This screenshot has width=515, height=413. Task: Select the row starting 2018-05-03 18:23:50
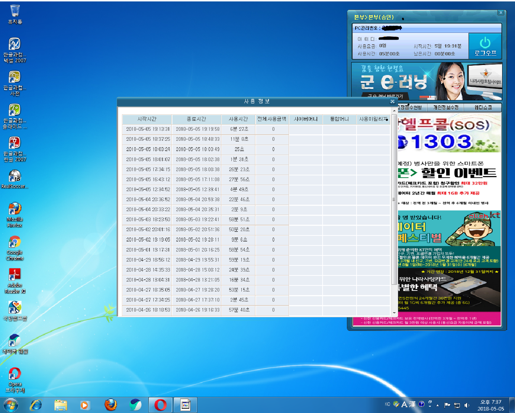coord(256,219)
